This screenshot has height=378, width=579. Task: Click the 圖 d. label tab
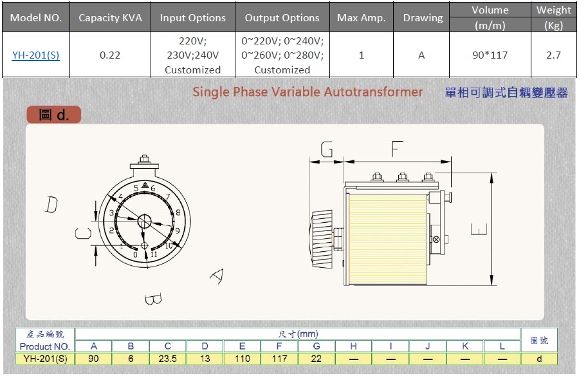click(54, 114)
